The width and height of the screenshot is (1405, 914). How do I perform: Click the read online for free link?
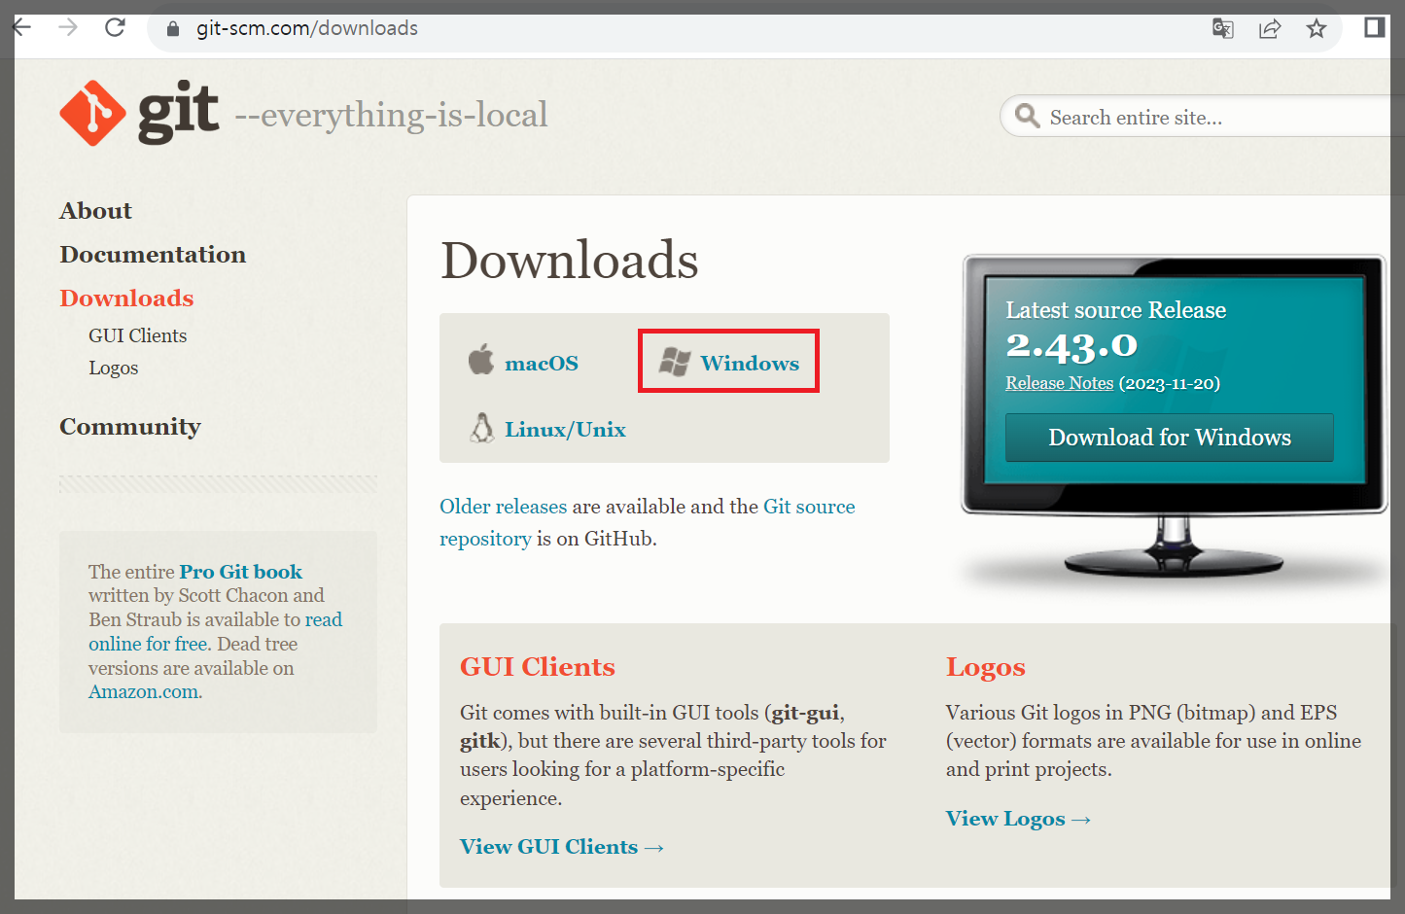pos(215,632)
